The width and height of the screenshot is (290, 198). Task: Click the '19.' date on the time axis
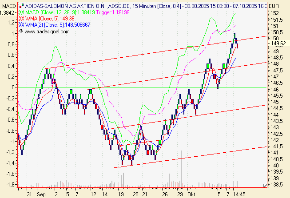tap(121, 194)
